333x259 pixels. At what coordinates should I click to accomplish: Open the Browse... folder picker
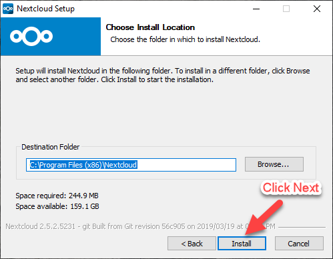click(274, 164)
